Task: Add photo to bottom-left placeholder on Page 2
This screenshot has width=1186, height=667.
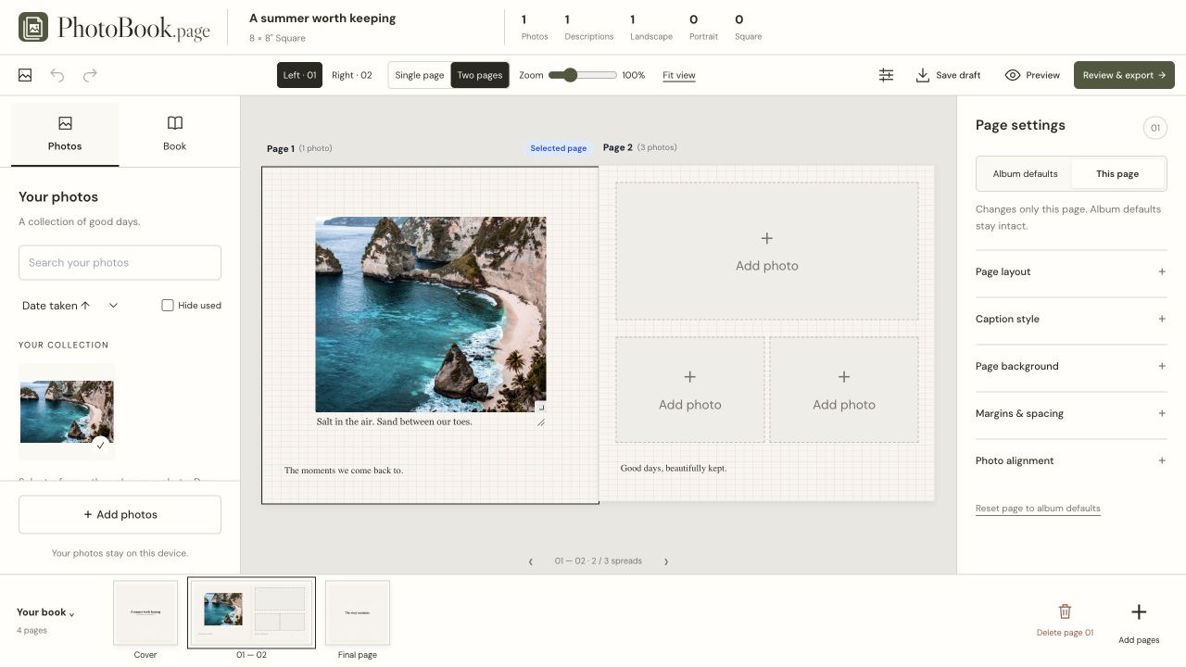Action: 690,390
